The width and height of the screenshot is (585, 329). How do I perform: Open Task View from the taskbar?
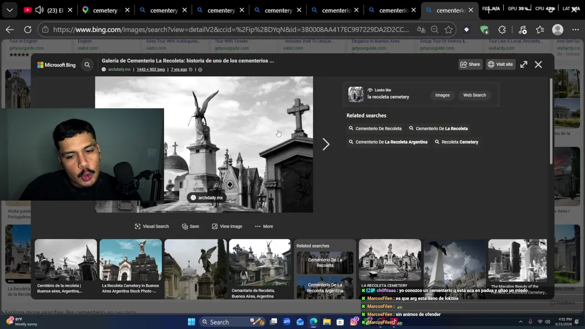273,322
